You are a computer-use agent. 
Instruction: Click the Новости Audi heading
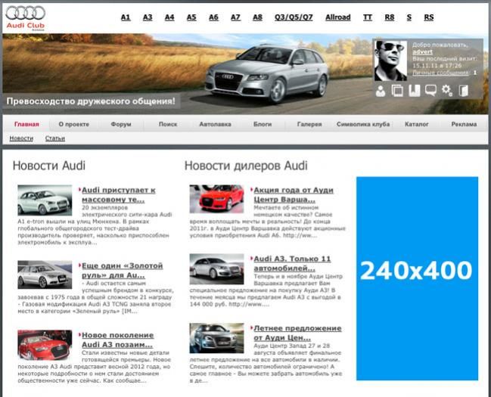point(49,166)
